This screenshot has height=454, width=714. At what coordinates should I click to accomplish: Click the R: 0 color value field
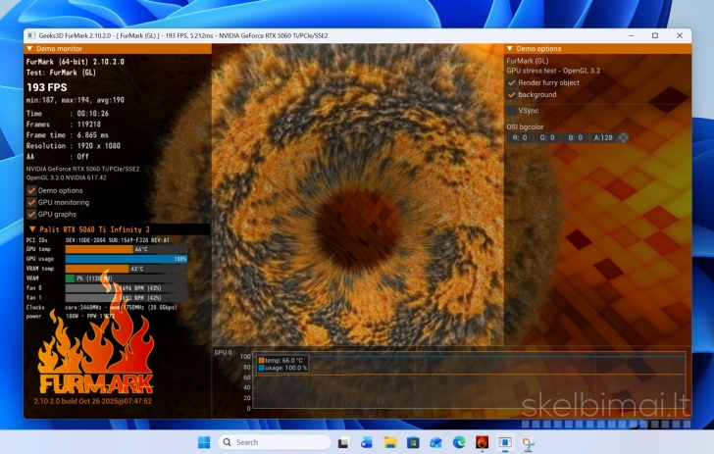pyautogui.click(x=520, y=137)
